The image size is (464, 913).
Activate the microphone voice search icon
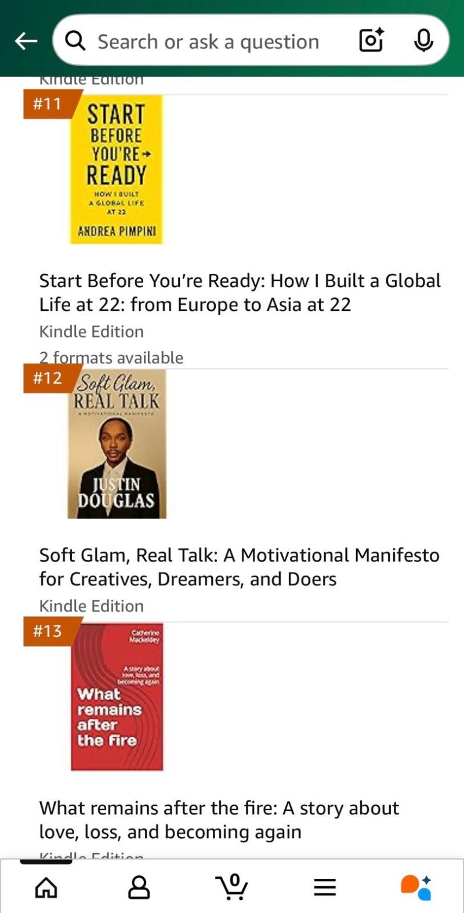tap(424, 41)
